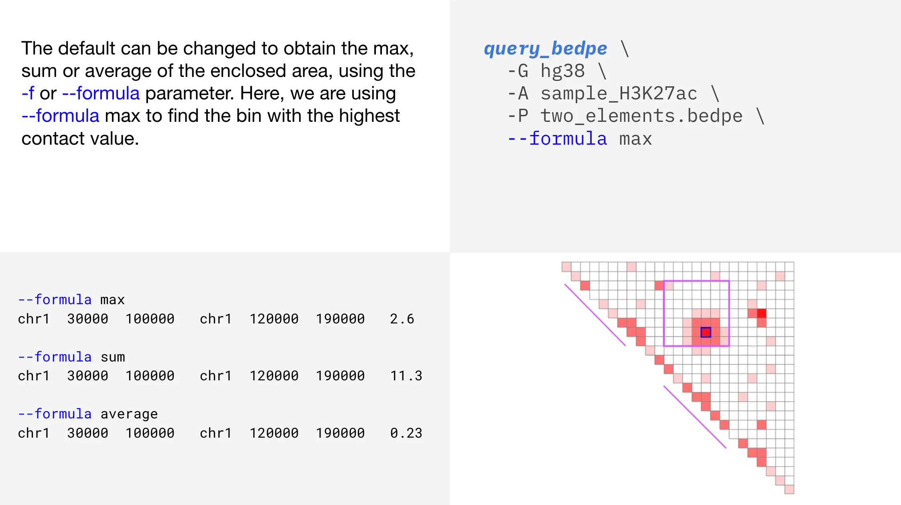Click the --formula max result heading
Screen dimensions: 901x505
71,300
